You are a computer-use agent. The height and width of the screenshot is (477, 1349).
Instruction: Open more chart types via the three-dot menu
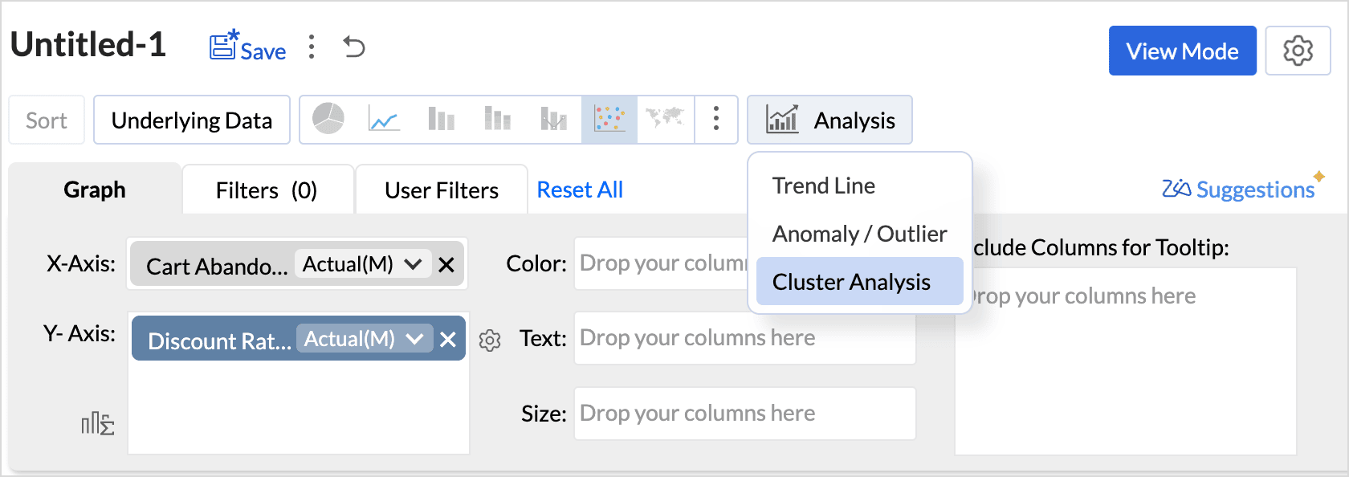pos(716,120)
